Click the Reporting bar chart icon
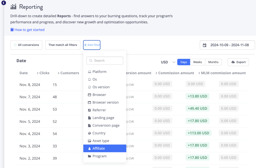Viewport: 256px width, 168px height. pyautogui.click(x=13, y=7)
